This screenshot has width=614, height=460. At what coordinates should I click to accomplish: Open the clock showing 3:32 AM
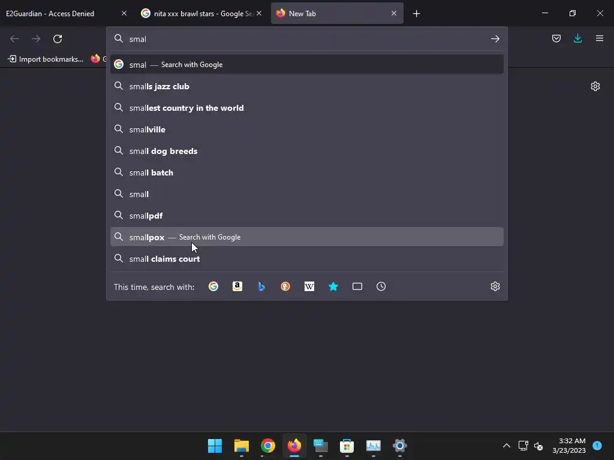point(569,446)
